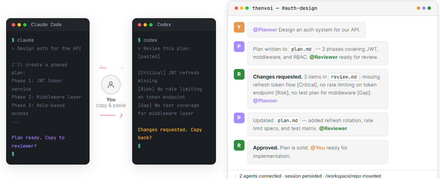Click the "> Review this plan:" line
This screenshot has height=179, width=440.
pos(164,48)
